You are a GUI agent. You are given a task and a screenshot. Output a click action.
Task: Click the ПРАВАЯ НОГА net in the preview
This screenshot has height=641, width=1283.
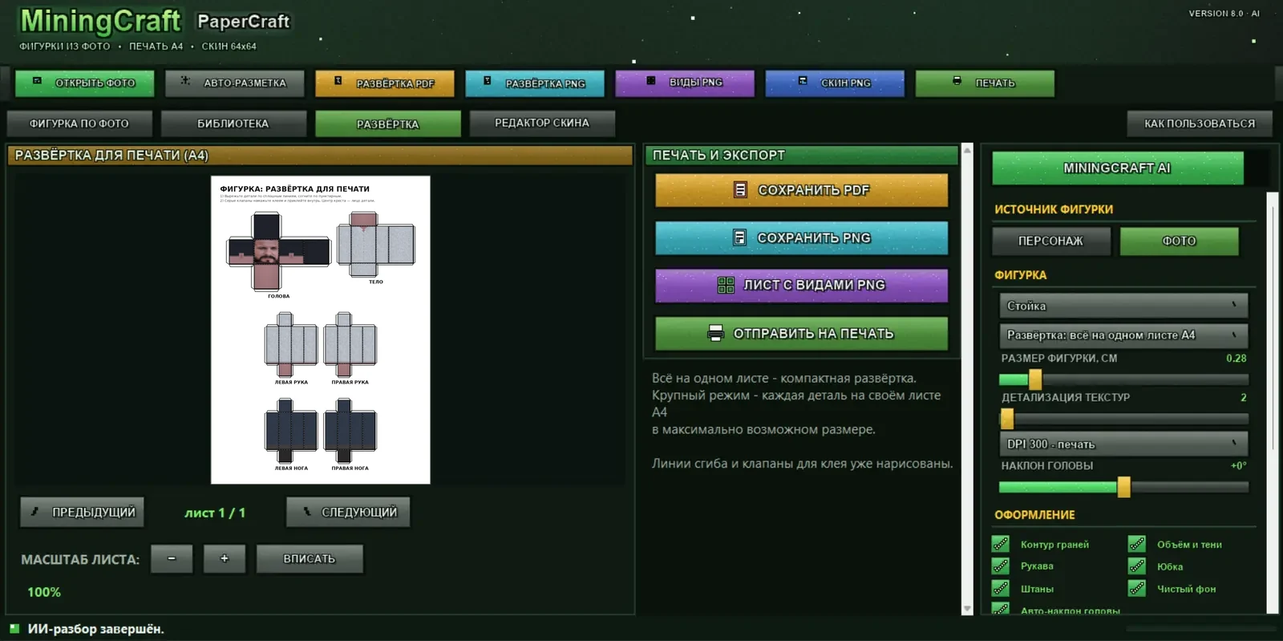point(350,431)
